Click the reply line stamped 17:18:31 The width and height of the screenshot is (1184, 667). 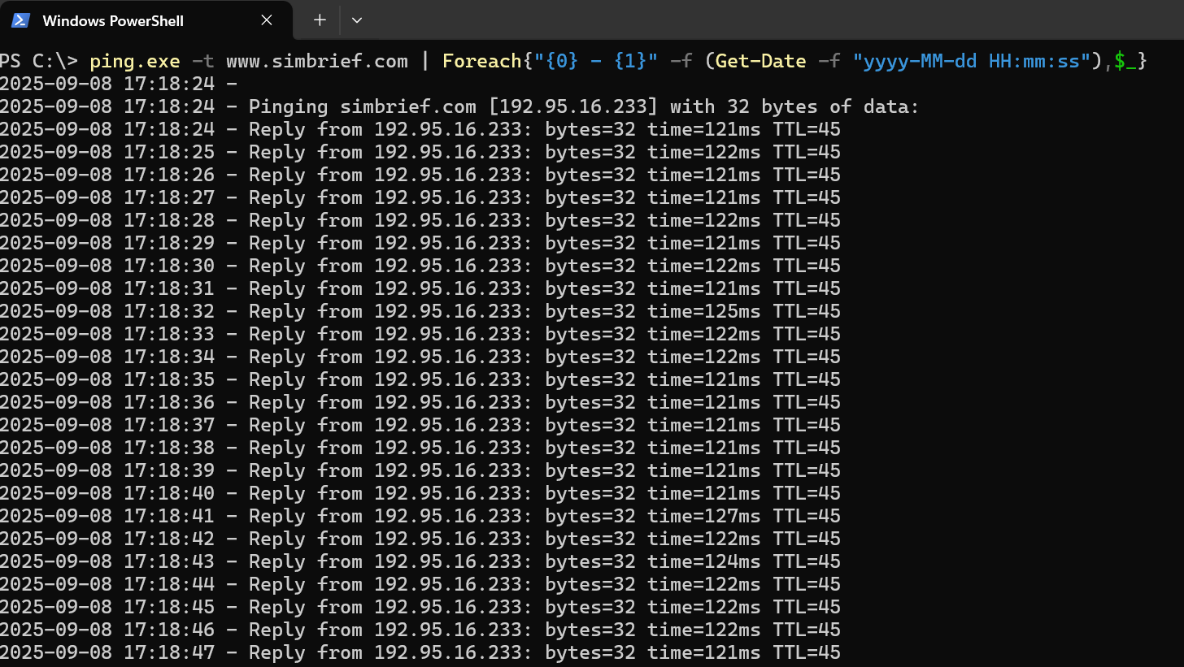coord(420,288)
